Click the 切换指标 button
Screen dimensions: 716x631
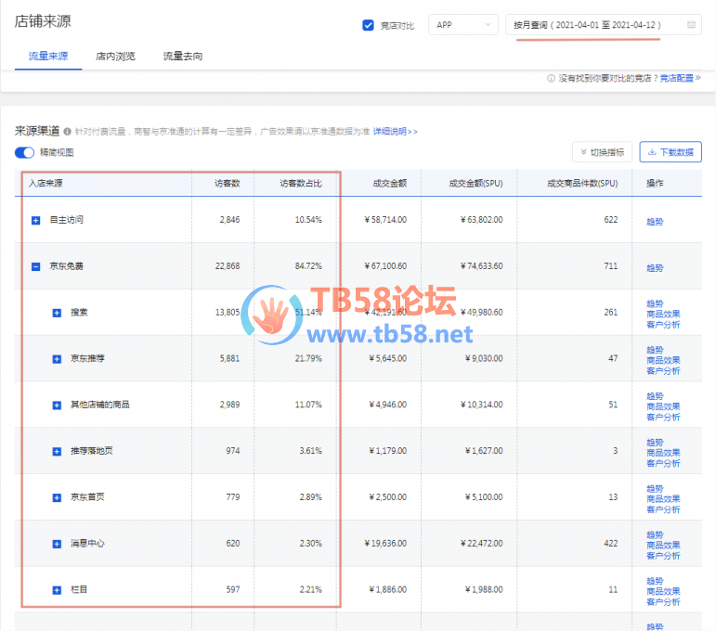602,152
